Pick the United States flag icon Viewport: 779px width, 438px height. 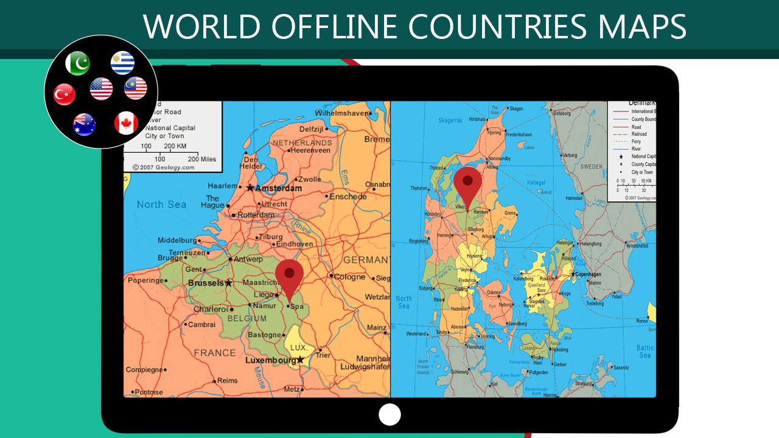[101, 89]
